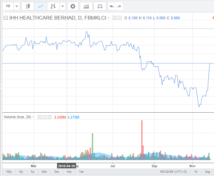Click the Mar axis label
214x176 pixels.
[34, 166]
